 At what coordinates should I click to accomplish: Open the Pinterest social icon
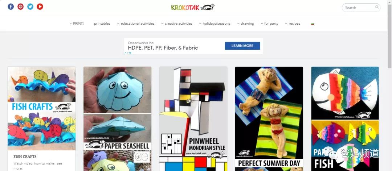pyautogui.click(x=20, y=7)
